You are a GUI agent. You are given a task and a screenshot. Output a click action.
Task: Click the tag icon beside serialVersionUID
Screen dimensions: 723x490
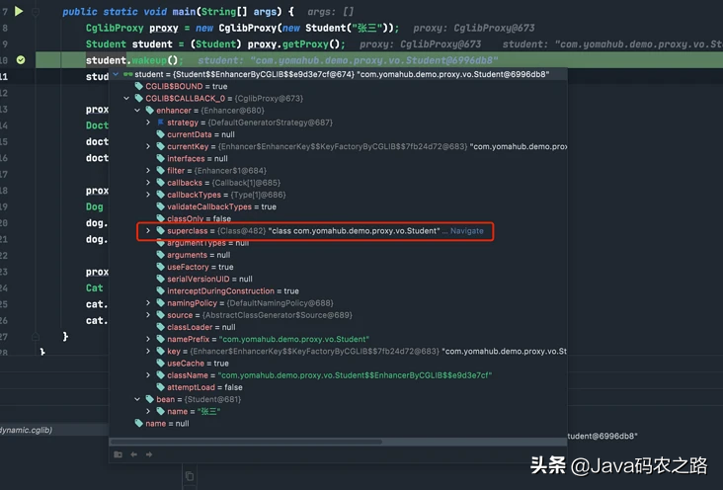(160, 279)
